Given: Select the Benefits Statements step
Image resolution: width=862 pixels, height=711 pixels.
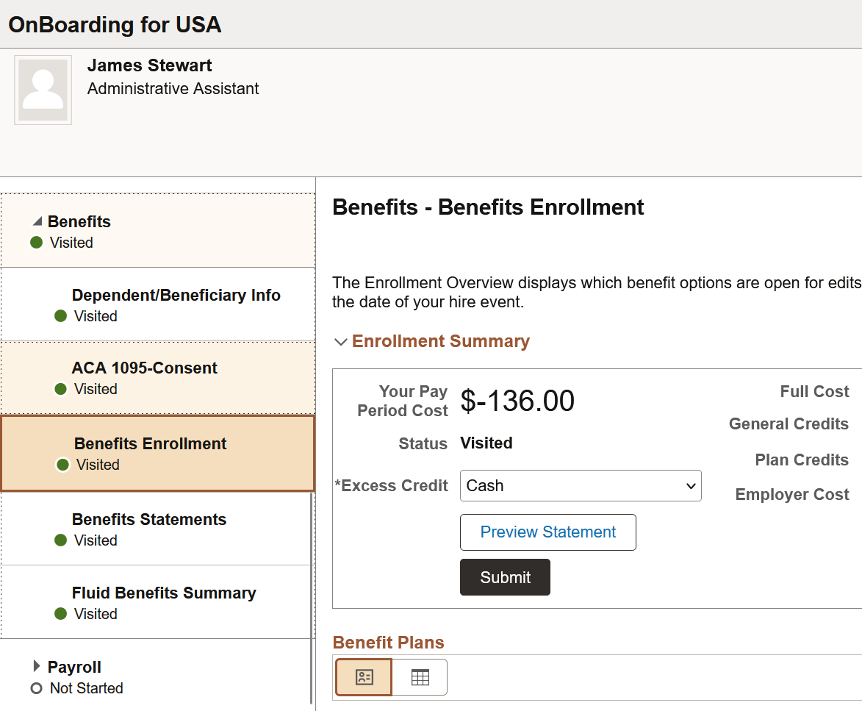Looking at the screenshot, I should 148,520.
